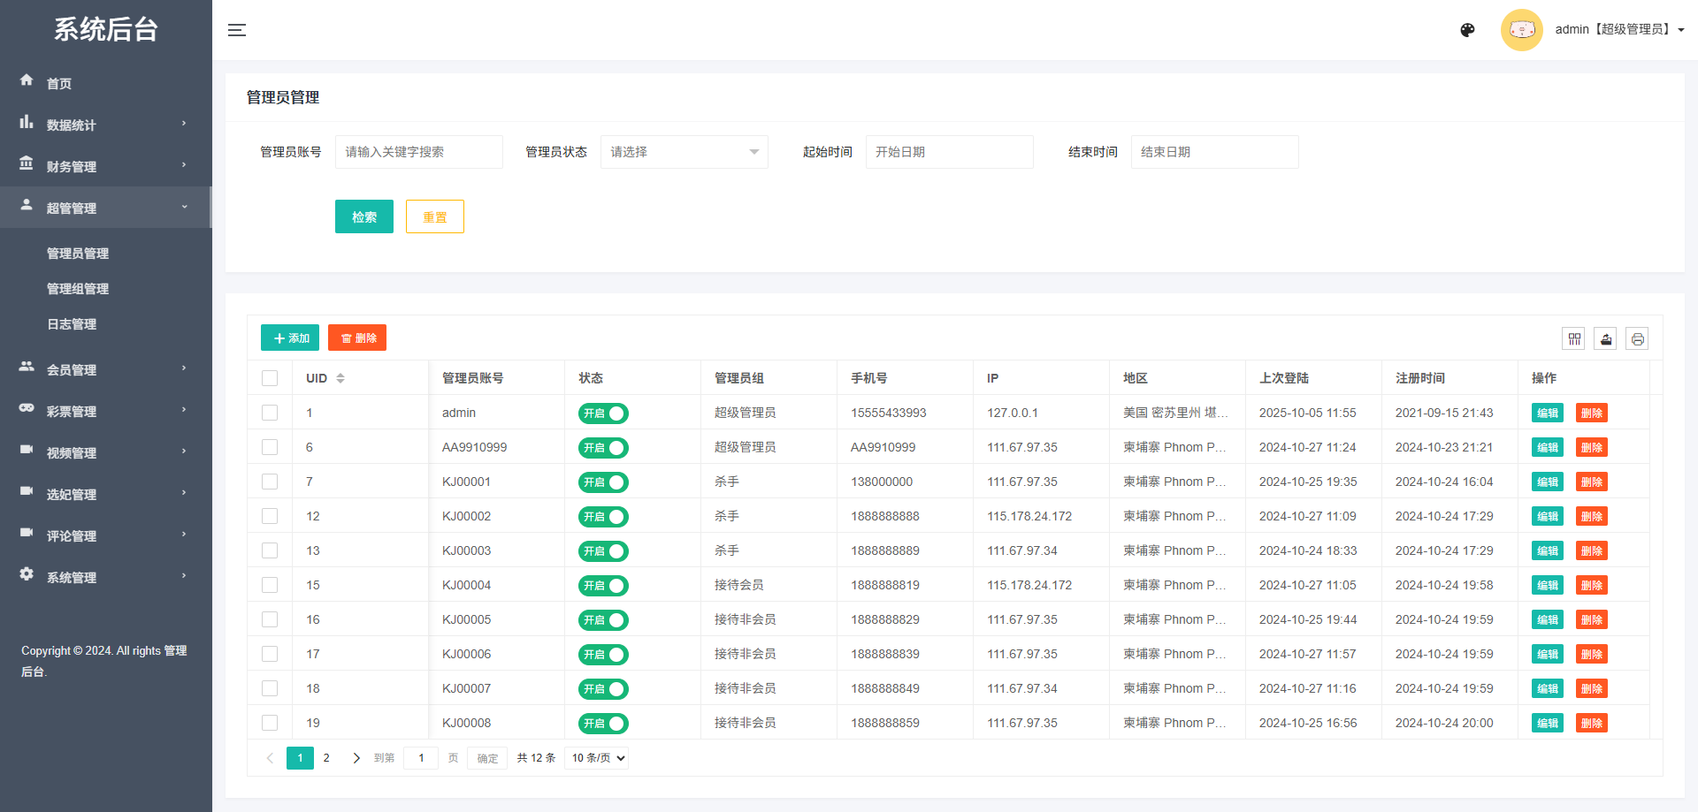The width and height of the screenshot is (1698, 812).
Task: Click the hamburger menu collapse icon
Action: 237,29
